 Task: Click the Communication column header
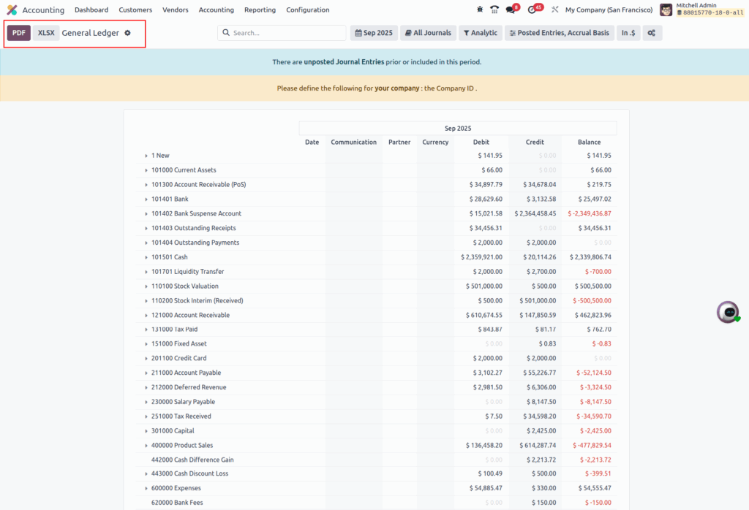(353, 142)
